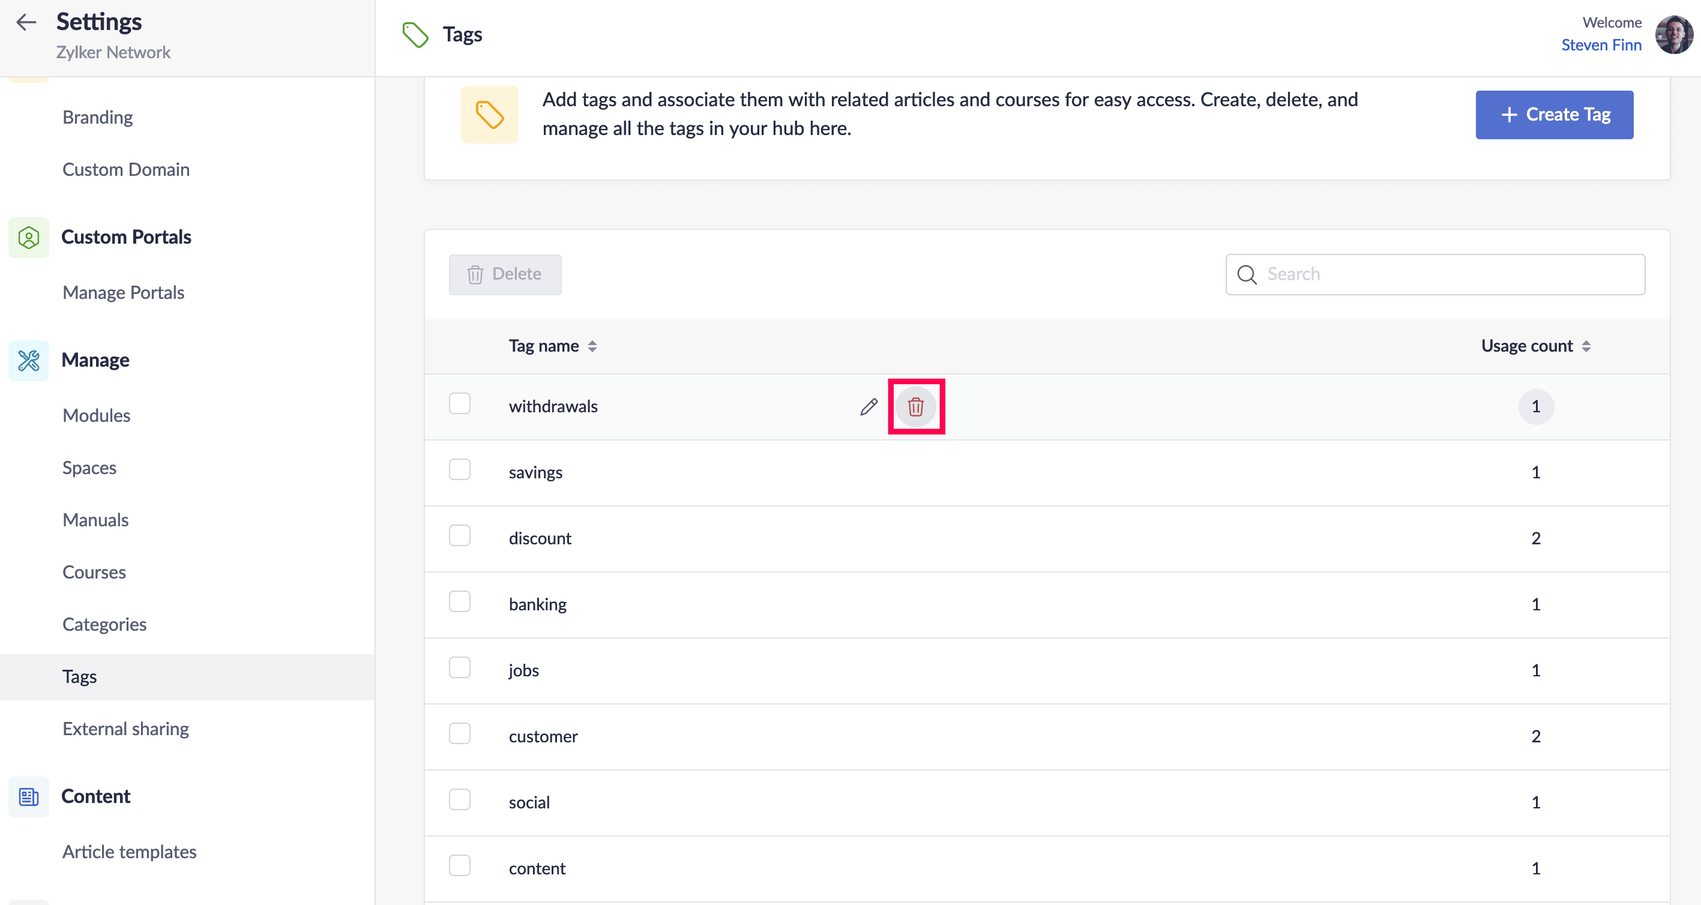
Task: Delete the withdrawals tag with trash icon
Action: click(915, 407)
